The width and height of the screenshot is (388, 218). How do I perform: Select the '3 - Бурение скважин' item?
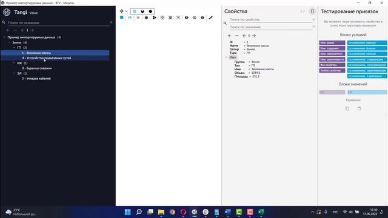pyautogui.click(x=37, y=68)
